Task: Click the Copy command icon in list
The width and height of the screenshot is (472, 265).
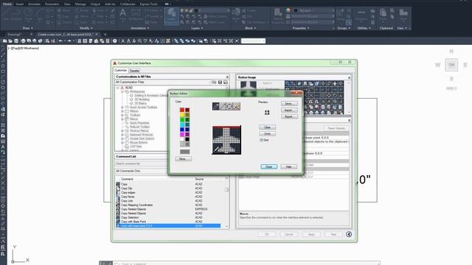Action: pyautogui.click(x=118, y=184)
